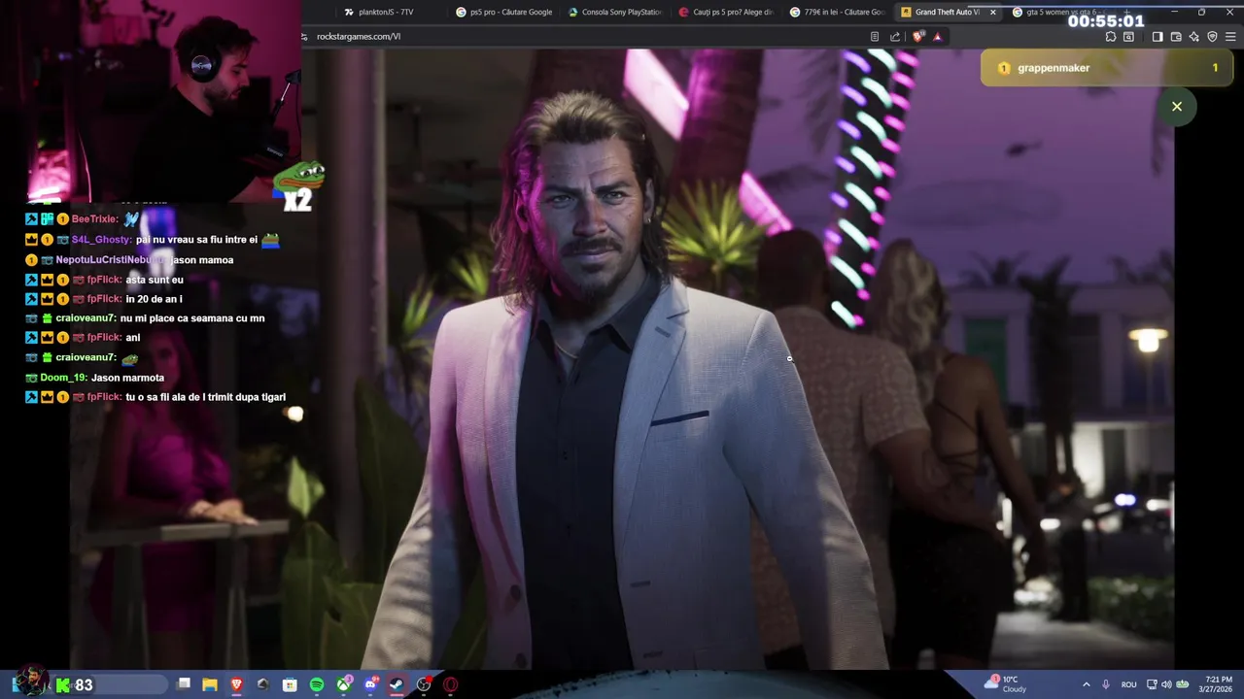
Task: Open Spotify from taskbar
Action: click(317, 684)
